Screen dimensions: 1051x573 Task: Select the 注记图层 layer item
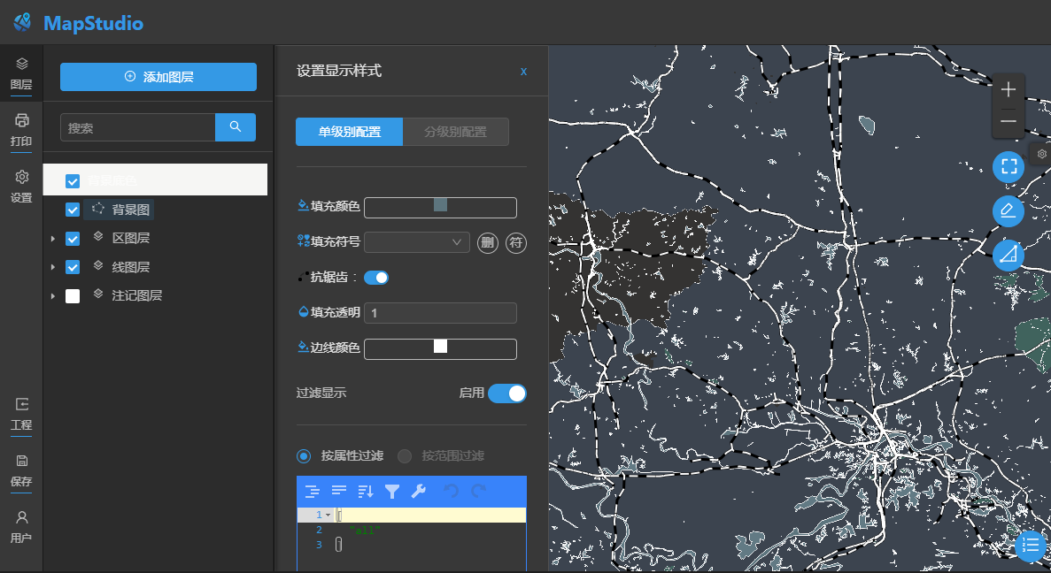[128, 296]
